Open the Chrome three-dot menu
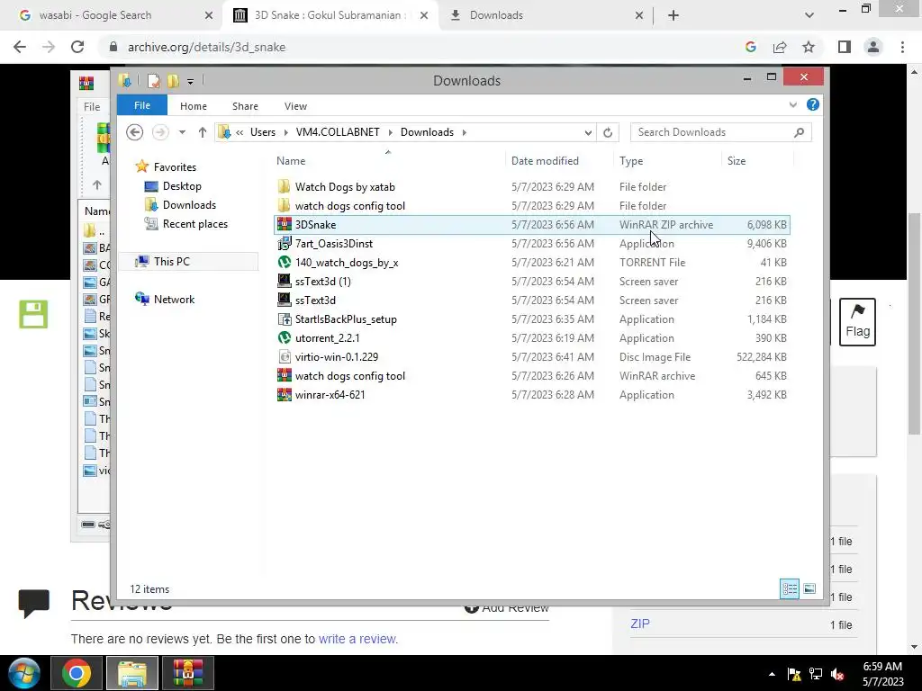Viewport: 922px width, 691px height. (902, 47)
